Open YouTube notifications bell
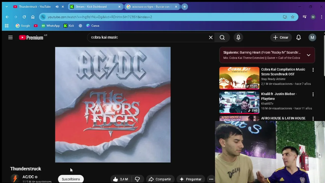Screen dimensions: 325x183 click(x=299, y=37)
